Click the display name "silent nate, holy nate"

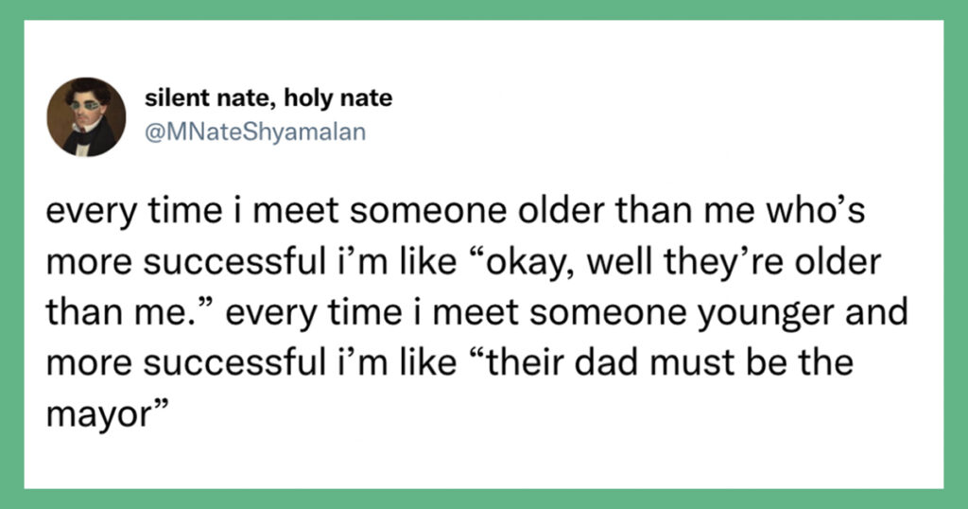coord(268,98)
